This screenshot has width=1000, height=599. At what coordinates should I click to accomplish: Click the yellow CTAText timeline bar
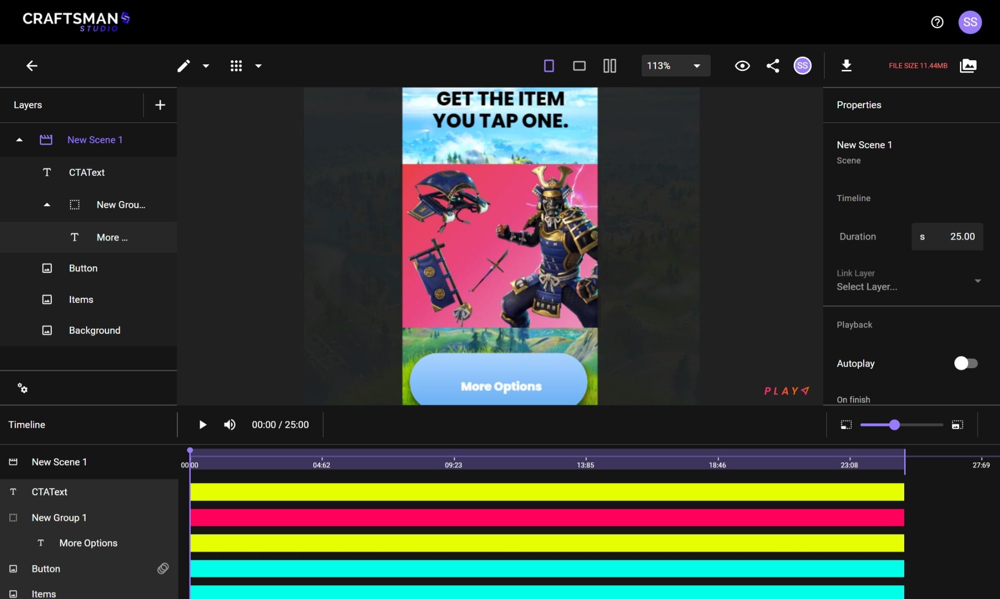[547, 492]
